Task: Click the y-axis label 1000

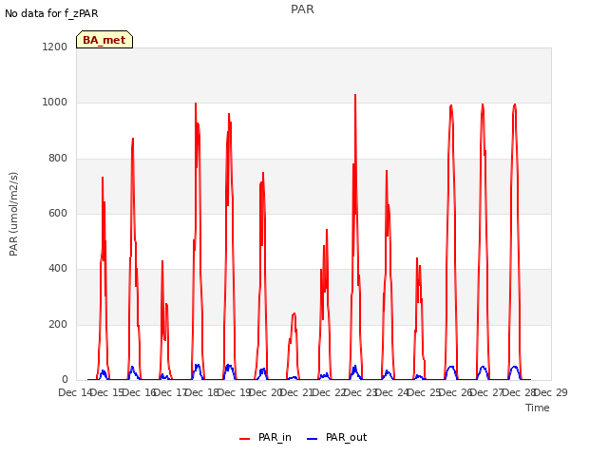Action: point(55,103)
